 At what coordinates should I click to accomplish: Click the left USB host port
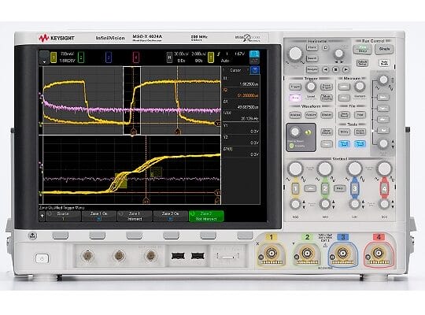[178, 256]
